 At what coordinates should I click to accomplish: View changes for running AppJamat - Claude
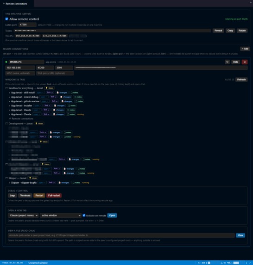click(58, 114)
